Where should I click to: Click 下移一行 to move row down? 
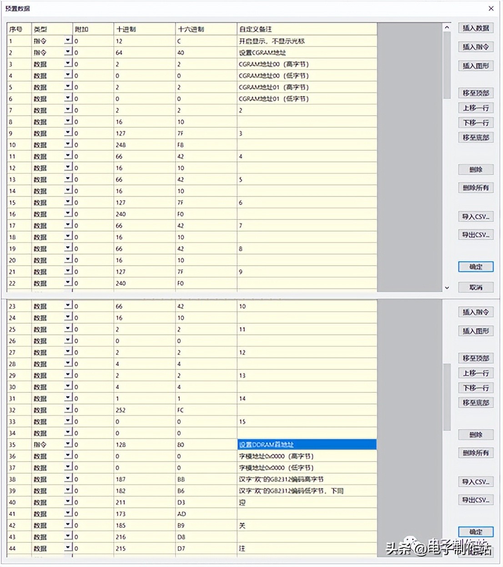(x=476, y=122)
